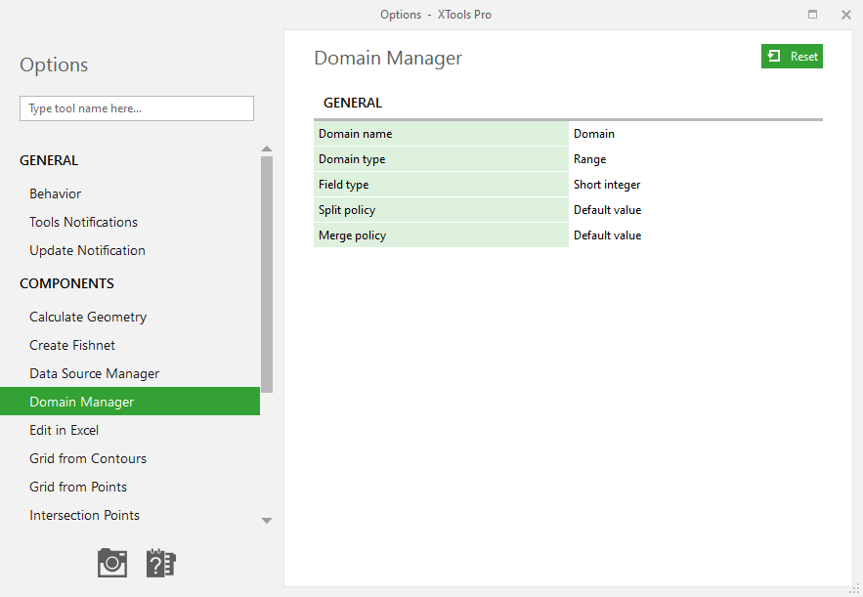Edit Domain name value 'Domain'
The width and height of the screenshot is (863, 597).
click(x=696, y=134)
